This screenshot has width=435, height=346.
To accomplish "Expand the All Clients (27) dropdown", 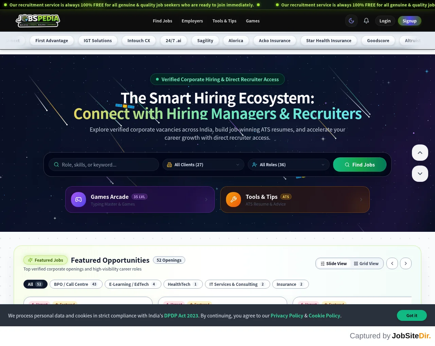I will pos(203,165).
